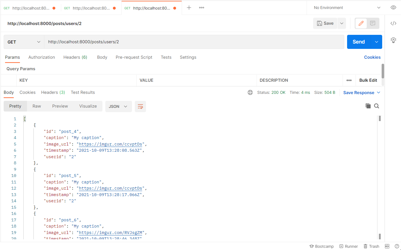This screenshot has height=250, width=401.
Task: Open the tab options ellipsis menu
Action: pyautogui.click(x=202, y=8)
